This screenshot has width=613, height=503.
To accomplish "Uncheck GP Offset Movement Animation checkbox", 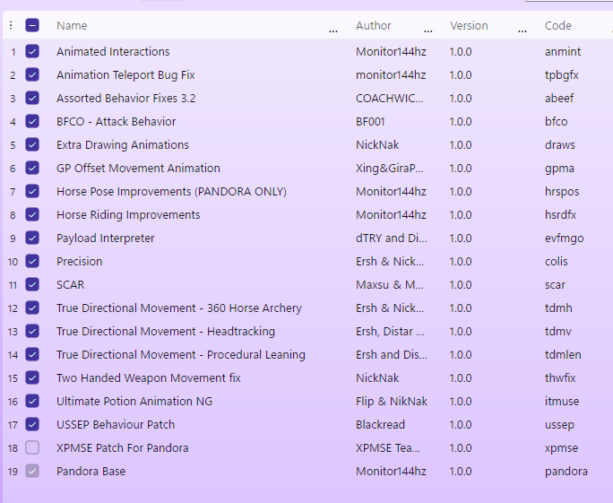I will point(32,168).
